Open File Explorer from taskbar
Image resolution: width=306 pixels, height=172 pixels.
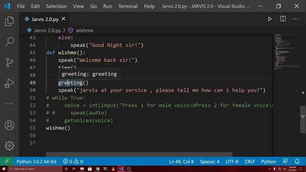pos(82,169)
